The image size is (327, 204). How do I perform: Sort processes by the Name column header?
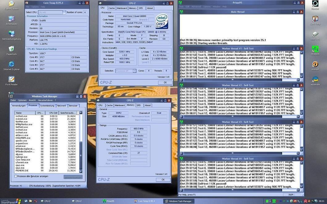(25, 113)
